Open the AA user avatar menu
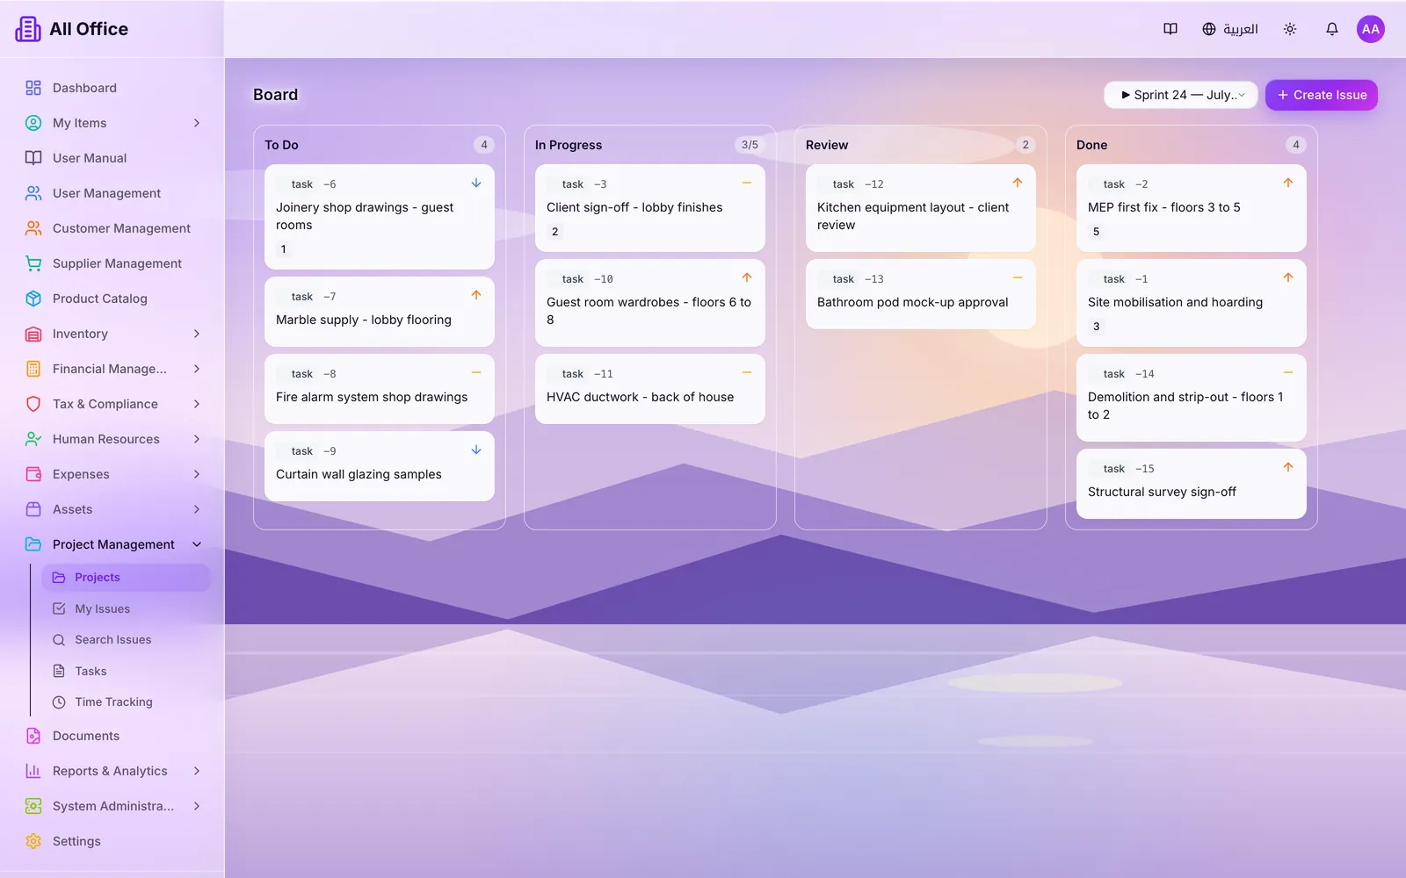This screenshot has width=1406, height=878. 1371,29
